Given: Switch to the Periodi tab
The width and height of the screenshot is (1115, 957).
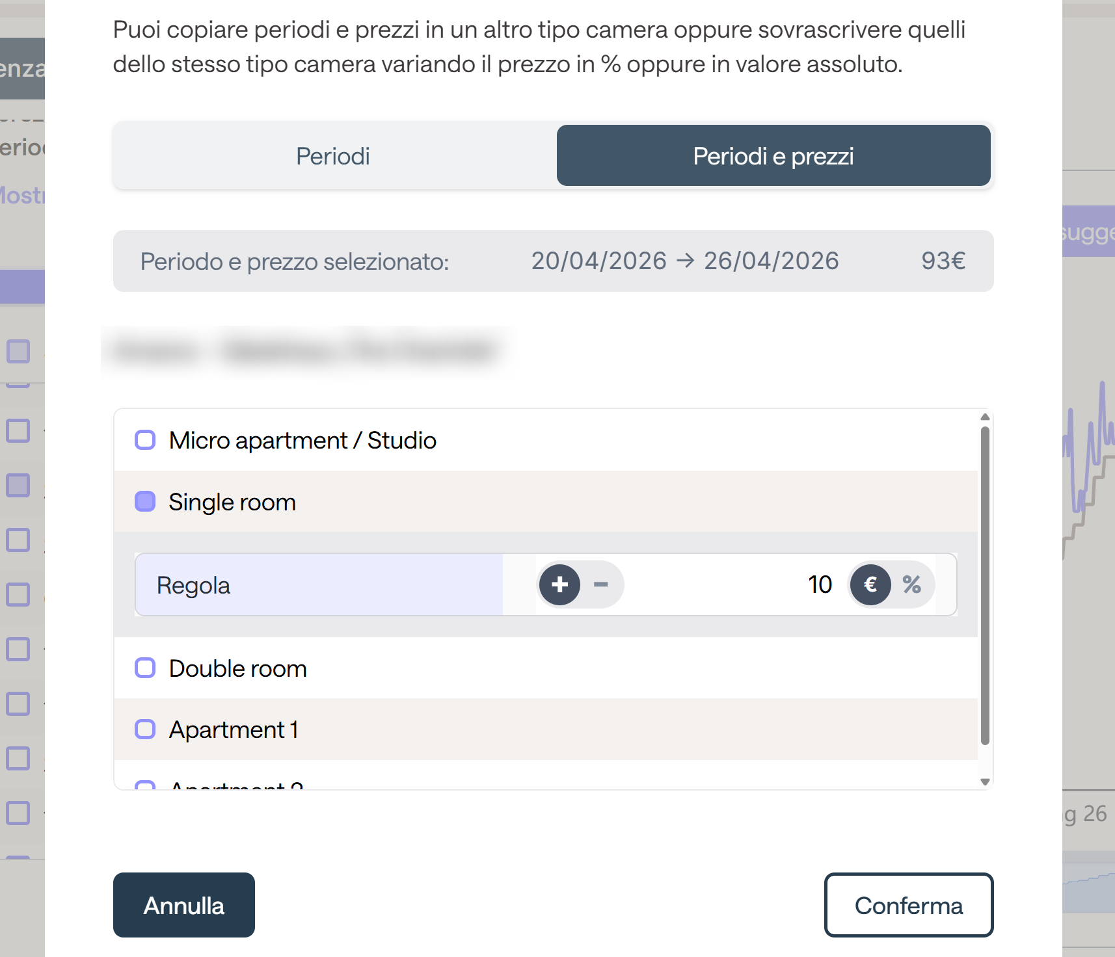Looking at the screenshot, I should tap(333, 156).
